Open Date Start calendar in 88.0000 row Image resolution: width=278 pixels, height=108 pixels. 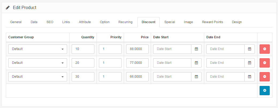tap(196, 49)
